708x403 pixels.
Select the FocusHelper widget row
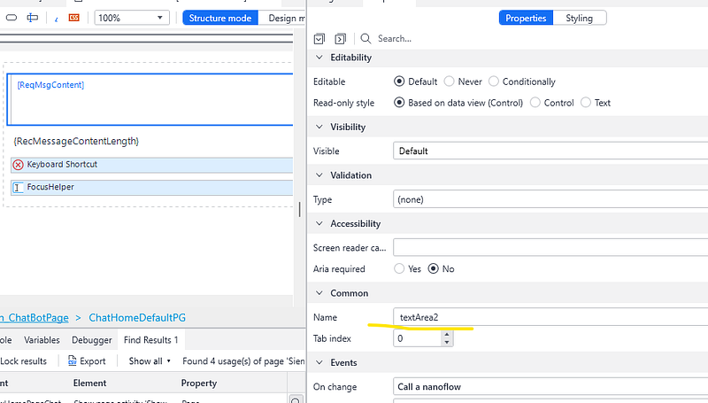point(151,188)
